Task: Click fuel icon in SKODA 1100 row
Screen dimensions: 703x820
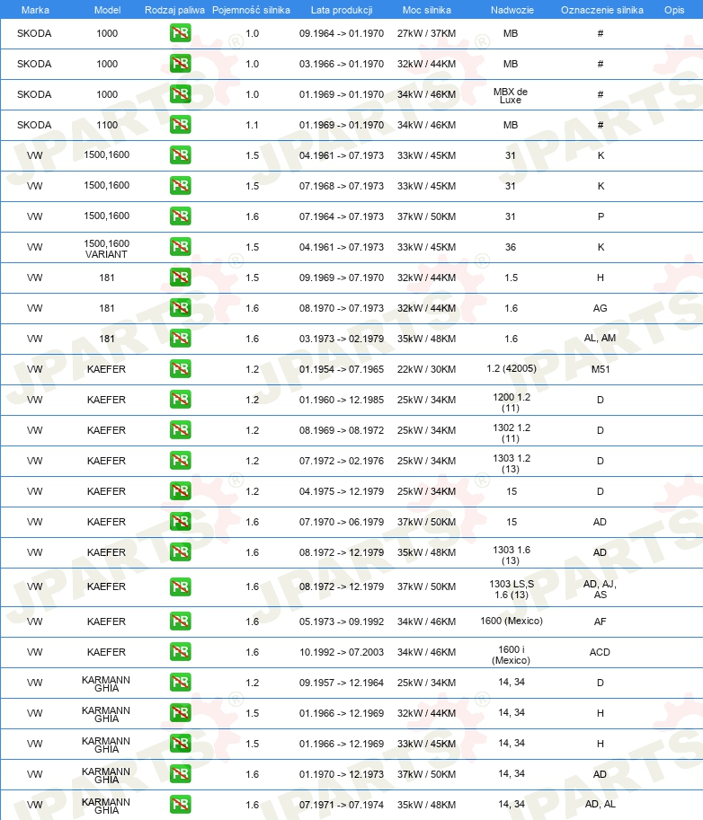Action: pos(180,125)
